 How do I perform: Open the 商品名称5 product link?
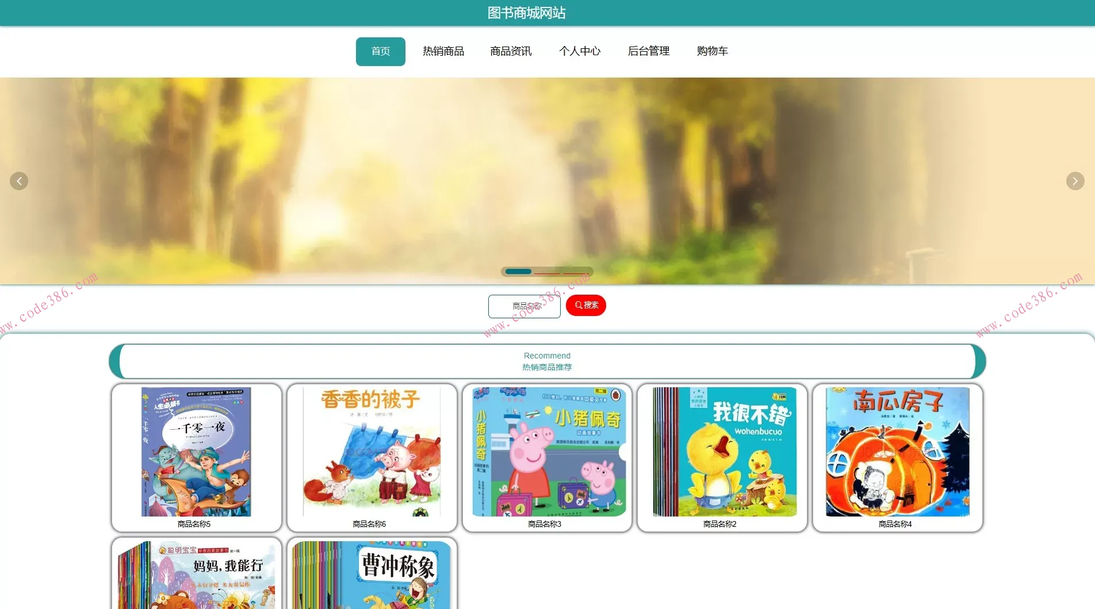pyautogui.click(x=196, y=524)
